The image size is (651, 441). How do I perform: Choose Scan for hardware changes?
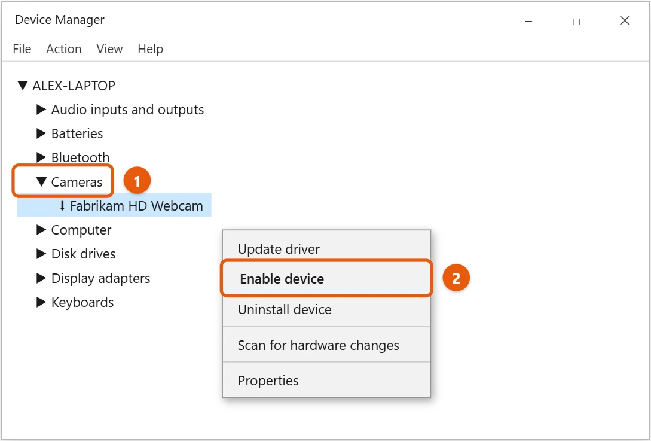pyautogui.click(x=326, y=345)
